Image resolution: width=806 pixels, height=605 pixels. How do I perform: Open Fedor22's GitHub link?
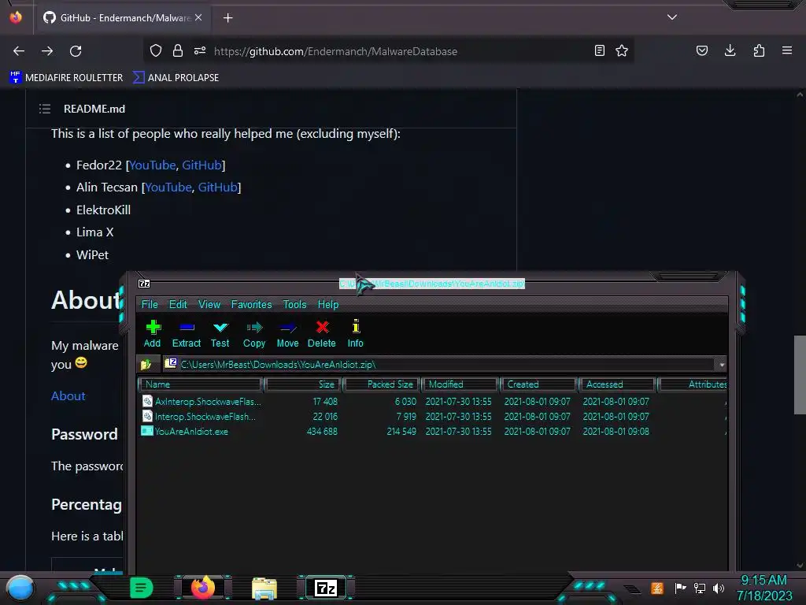[201, 165]
